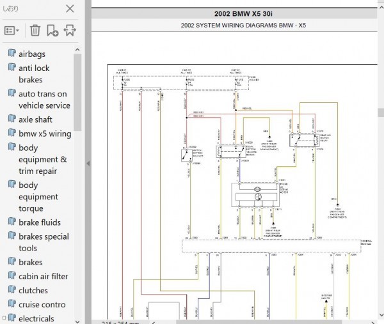Click the brake fluids bookmark icon
This screenshot has width=384, height=324.
pos(12,222)
